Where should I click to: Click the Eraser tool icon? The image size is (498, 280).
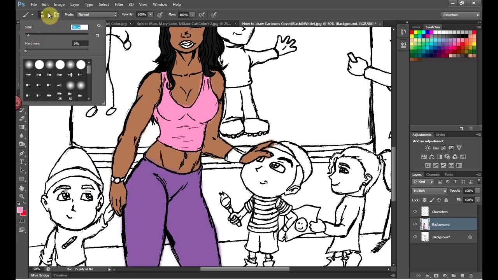[22, 119]
